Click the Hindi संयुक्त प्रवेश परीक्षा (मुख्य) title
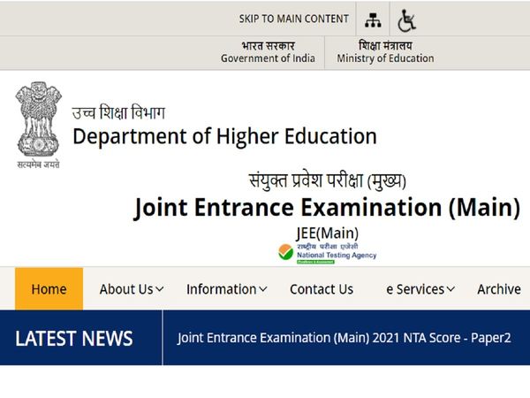Image resolution: width=530 pixels, height=398 pixels. [x=327, y=180]
